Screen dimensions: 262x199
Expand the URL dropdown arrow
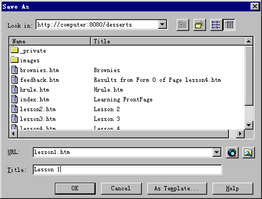(x=217, y=152)
